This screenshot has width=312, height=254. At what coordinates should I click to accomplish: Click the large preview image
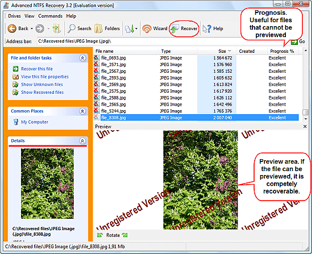pos(201,180)
